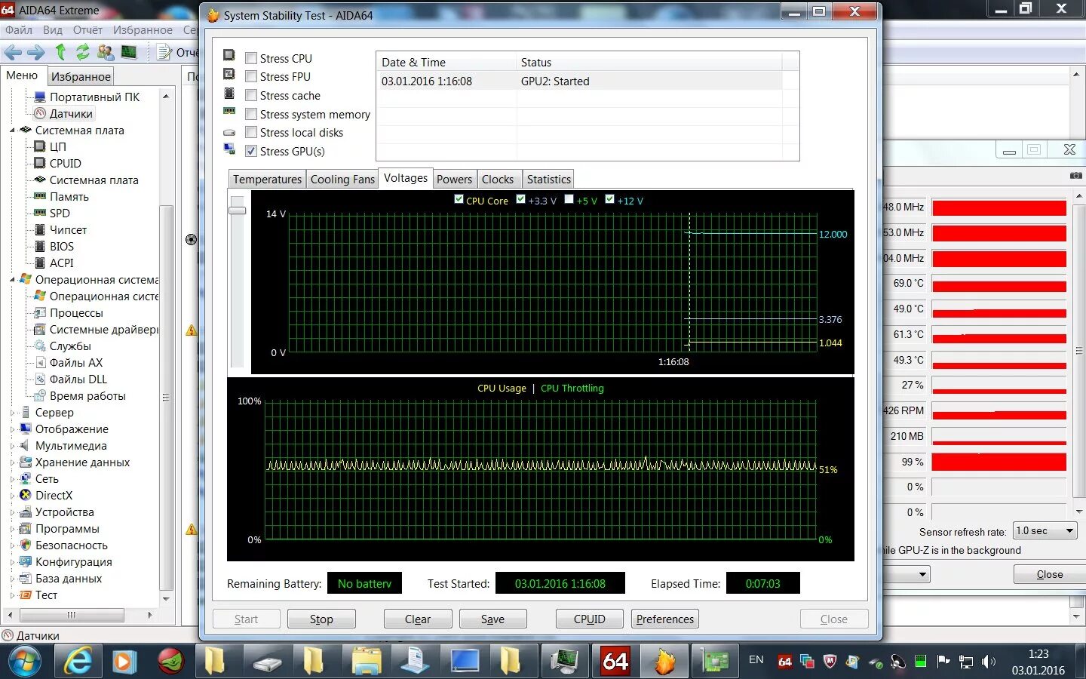Open ЦП item in the tree
The height and width of the screenshot is (679, 1086).
58,147
